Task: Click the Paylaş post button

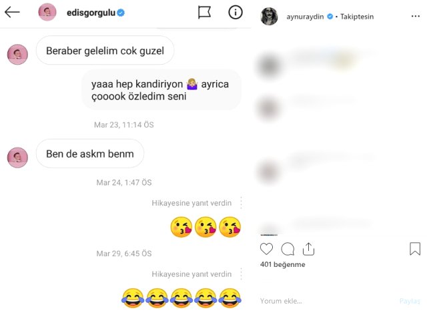Action: (x=410, y=301)
